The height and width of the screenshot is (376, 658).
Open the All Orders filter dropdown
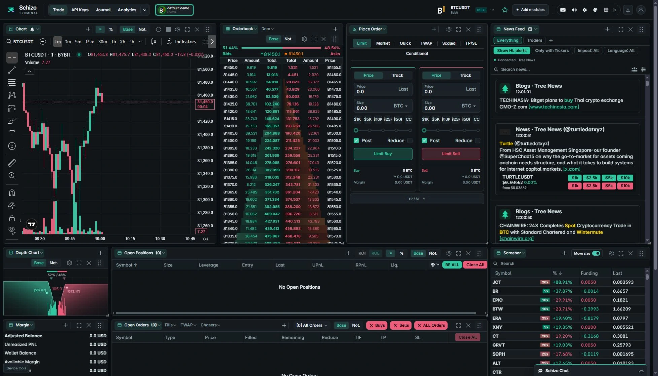click(312, 325)
